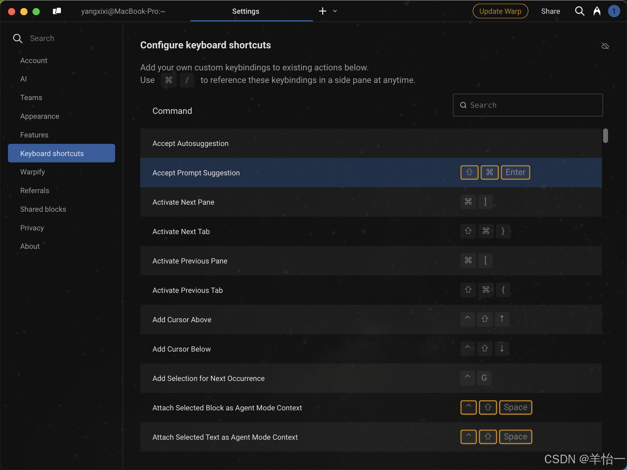
Task: Select the Settings tab
Action: (x=246, y=11)
